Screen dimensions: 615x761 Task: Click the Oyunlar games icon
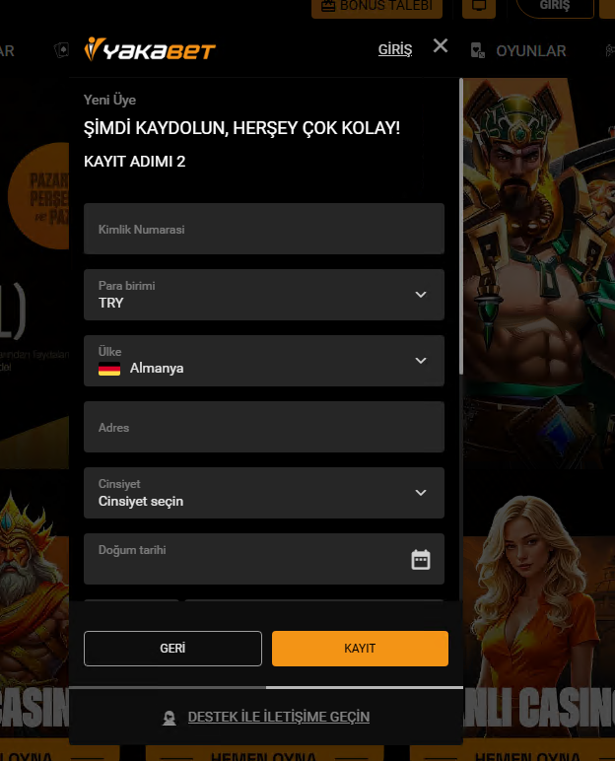[478, 50]
